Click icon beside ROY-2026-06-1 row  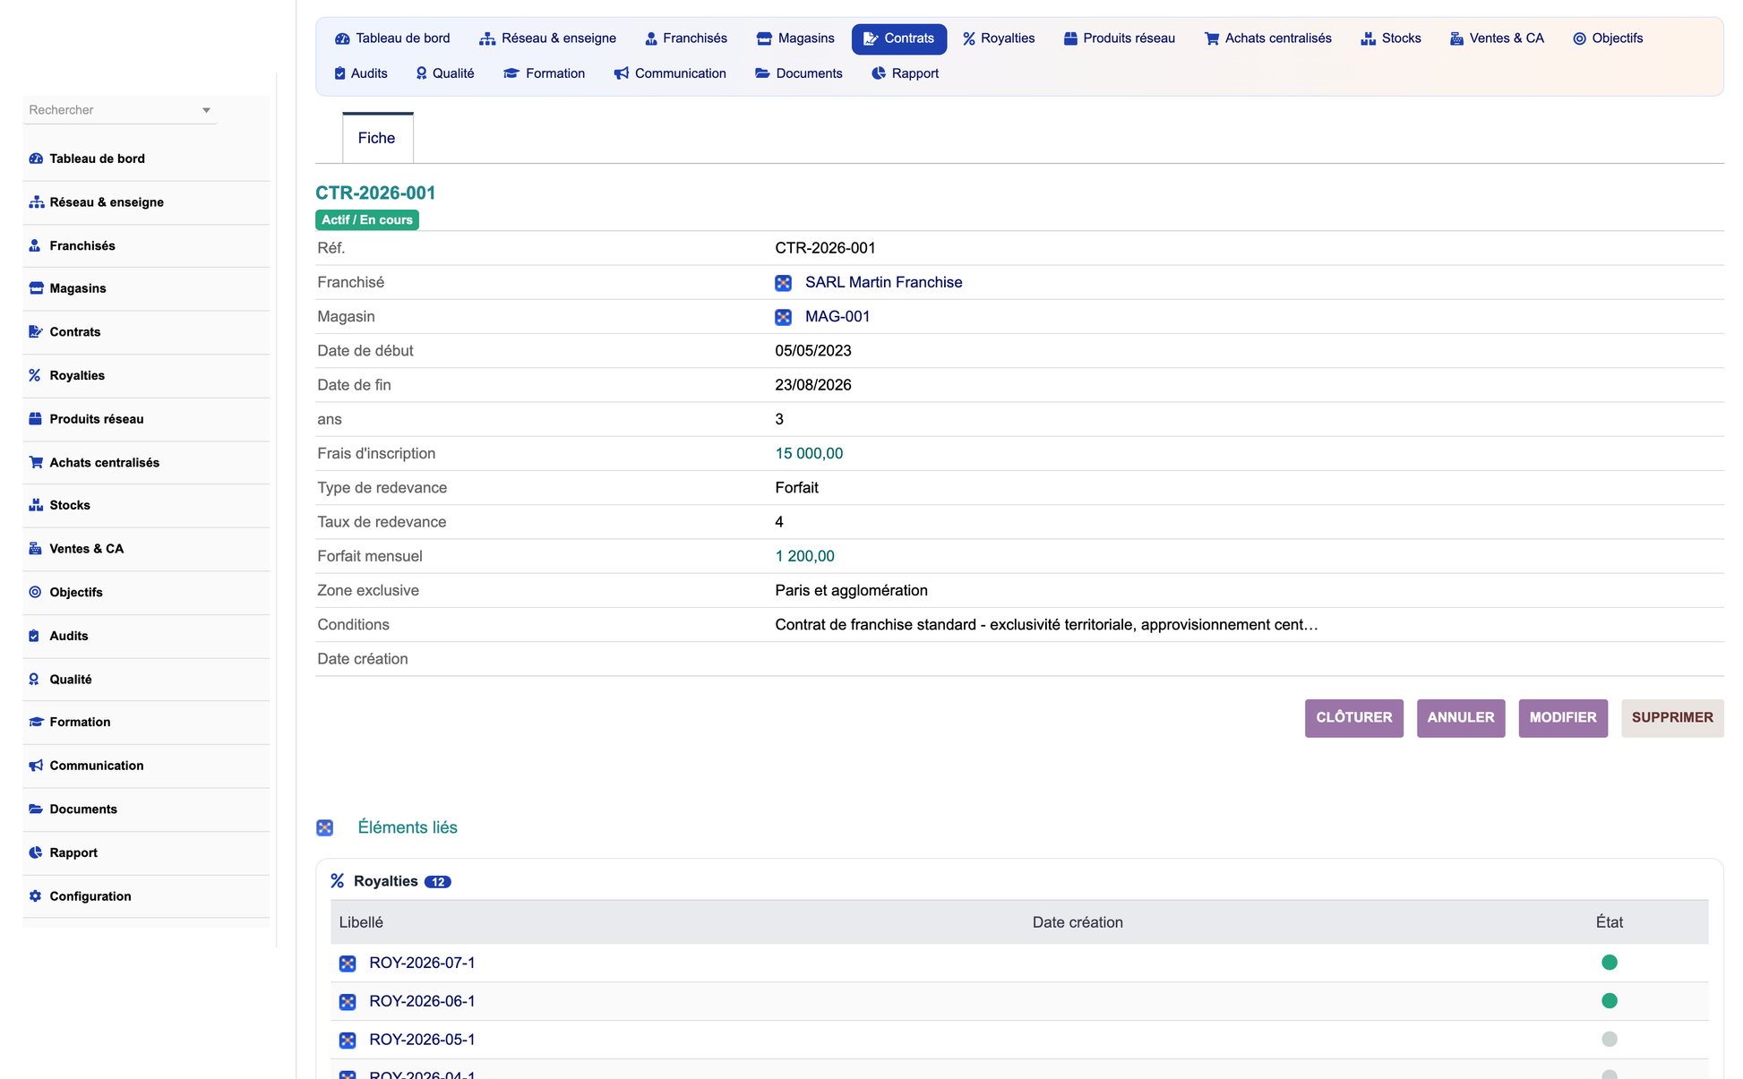tap(348, 1002)
